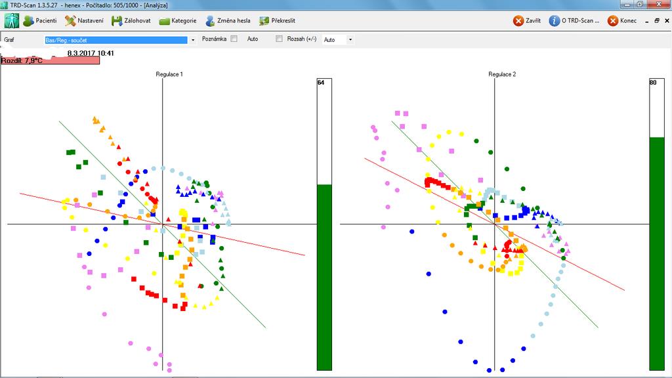
Task: Click Konec to exit the program
Action: (622, 20)
